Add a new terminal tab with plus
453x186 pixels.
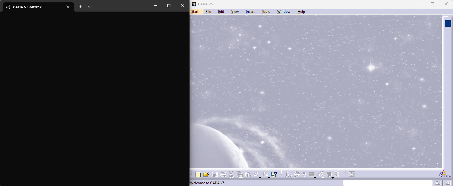click(80, 7)
